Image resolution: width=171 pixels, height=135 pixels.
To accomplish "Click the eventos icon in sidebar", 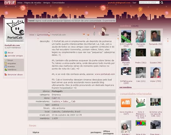I will pyautogui.click(x=6, y=67).
